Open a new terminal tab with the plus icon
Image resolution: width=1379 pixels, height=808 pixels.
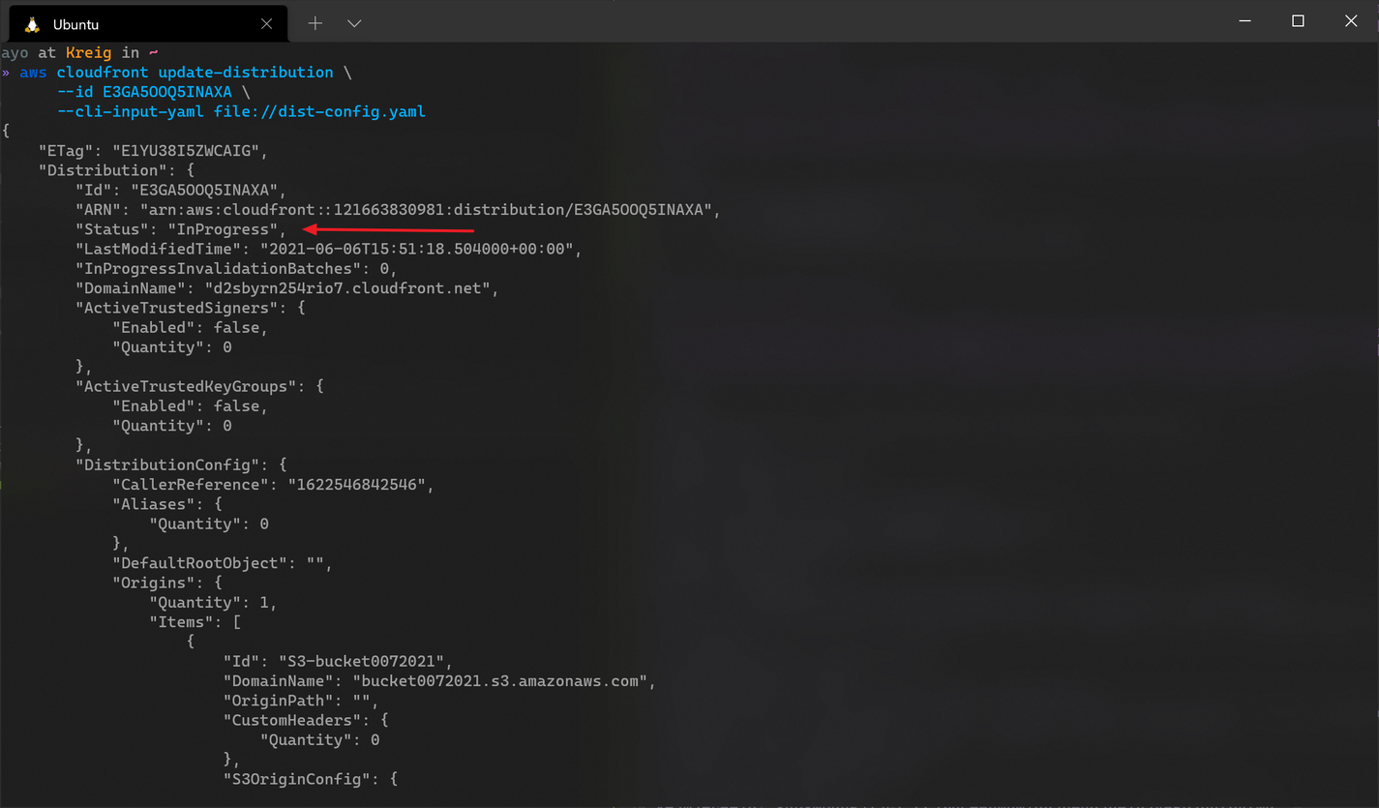click(315, 22)
